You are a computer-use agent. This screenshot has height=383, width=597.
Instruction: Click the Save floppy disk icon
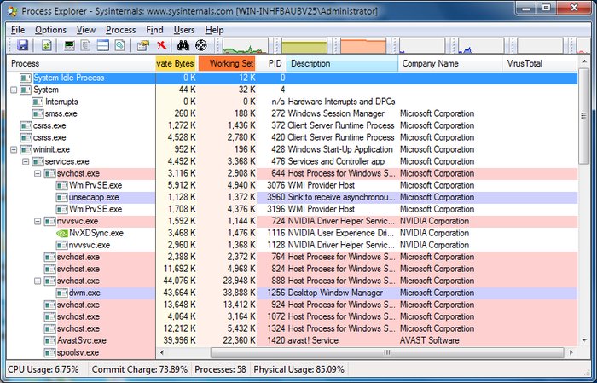(23, 46)
